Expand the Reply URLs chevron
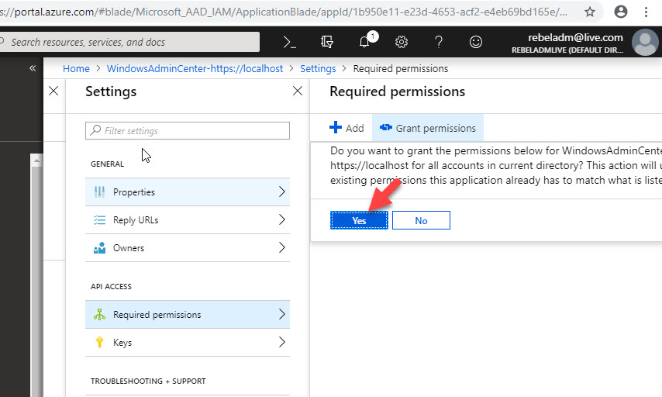The height and width of the screenshot is (397, 662). coord(282,219)
